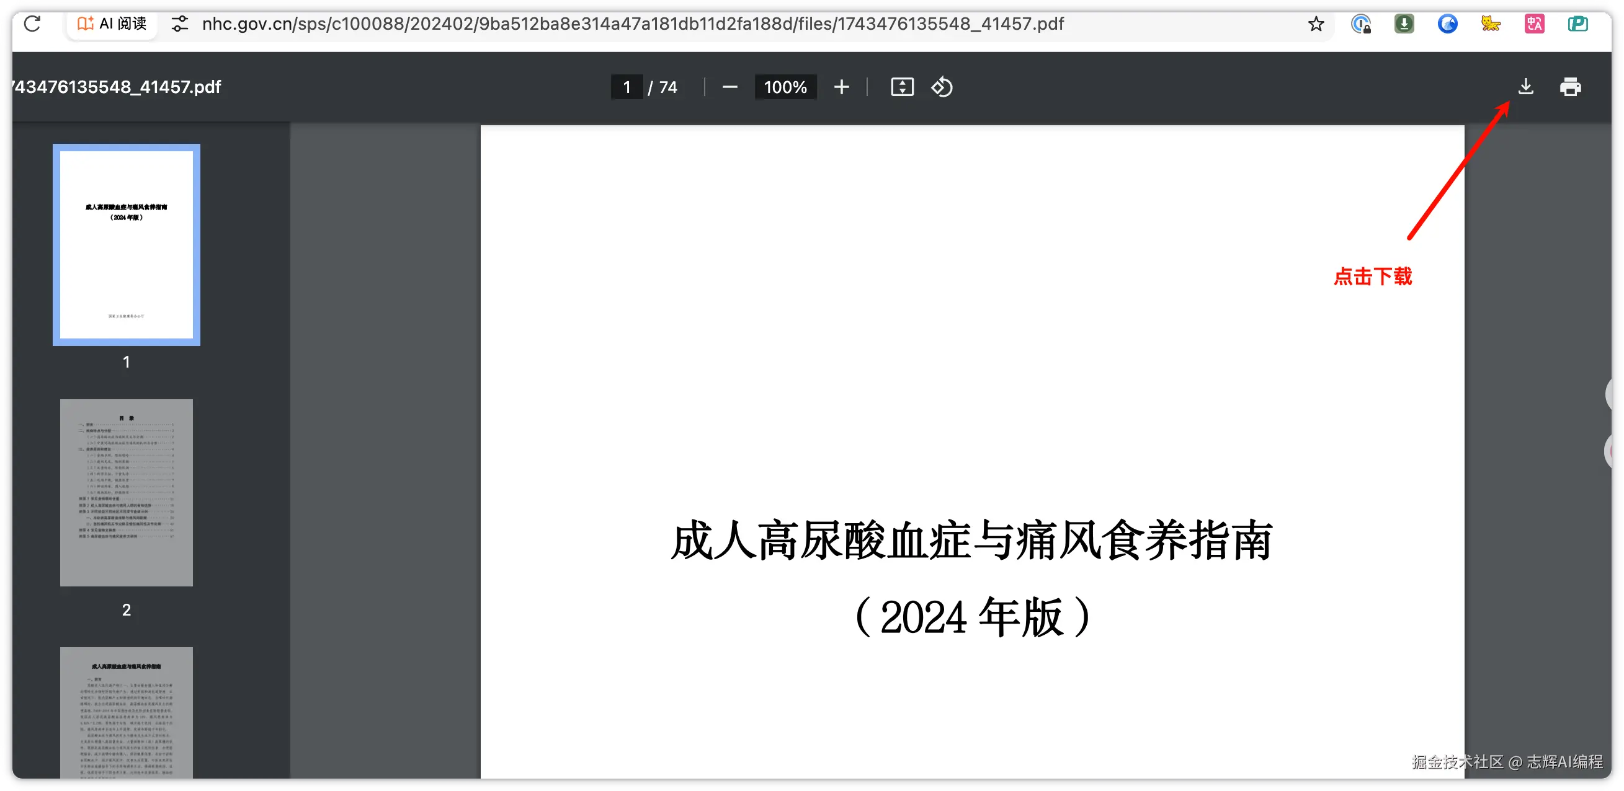Zoom in with the plus icon
1624x791 pixels.
[x=842, y=87]
